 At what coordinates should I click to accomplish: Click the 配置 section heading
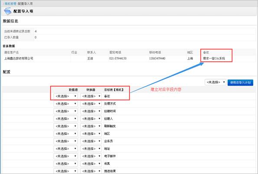(7, 72)
